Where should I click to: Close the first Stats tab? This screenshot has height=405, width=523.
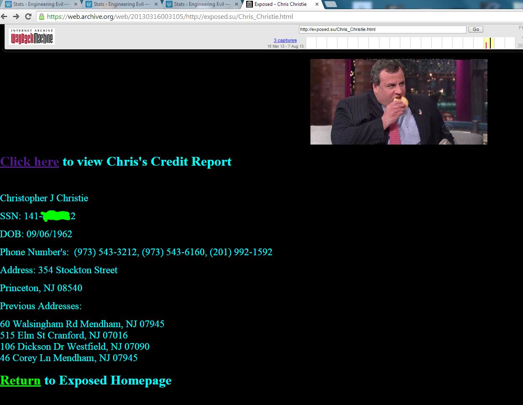76,4
